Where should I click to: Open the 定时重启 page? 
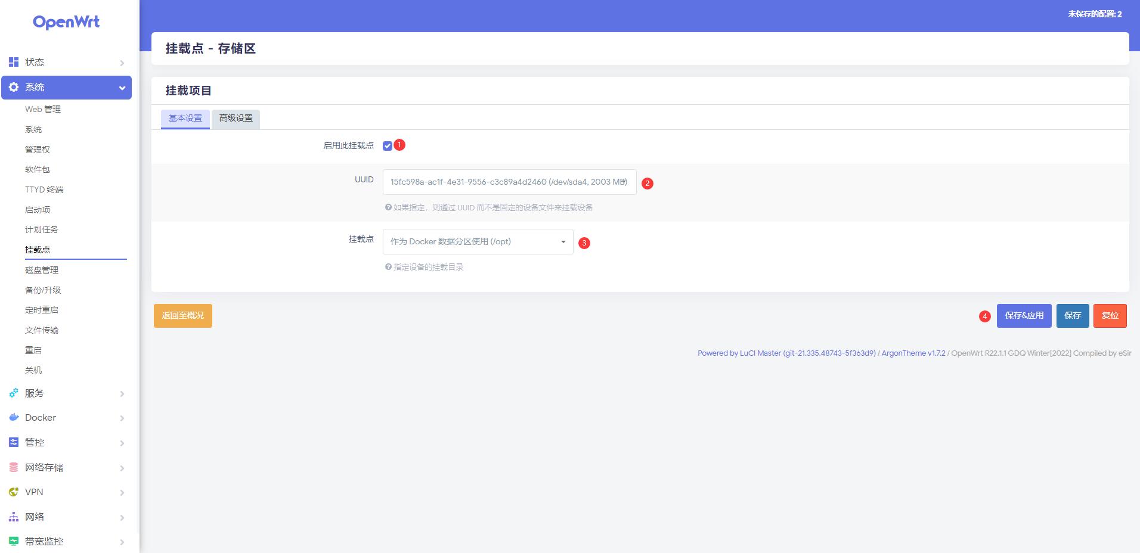pyautogui.click(x=42, y=310)
